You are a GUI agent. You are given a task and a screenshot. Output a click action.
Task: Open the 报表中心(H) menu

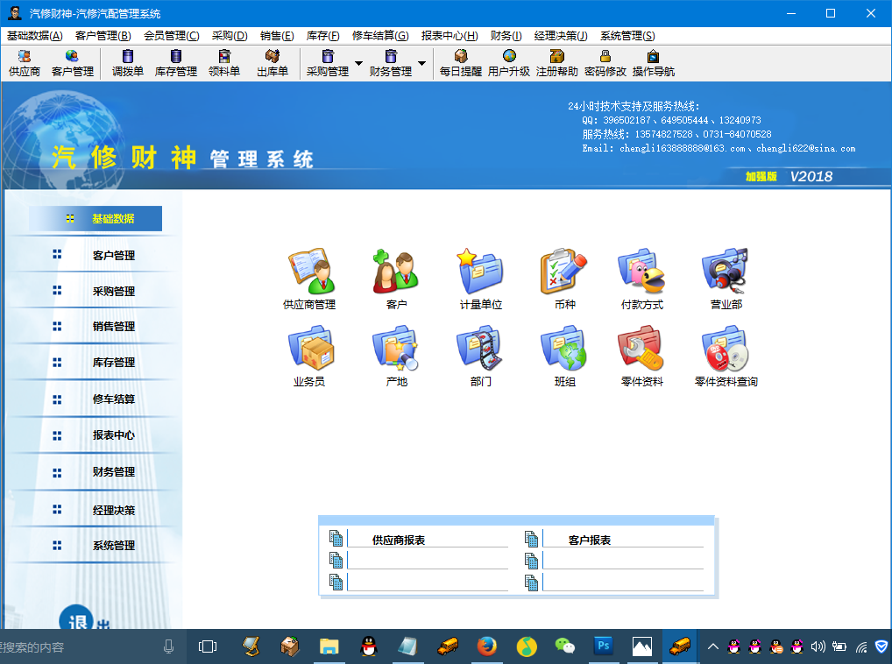[450, 36]
